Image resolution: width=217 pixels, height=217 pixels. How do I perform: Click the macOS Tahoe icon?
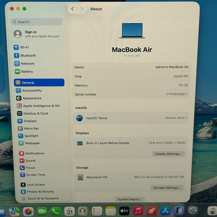click(79, 118)
